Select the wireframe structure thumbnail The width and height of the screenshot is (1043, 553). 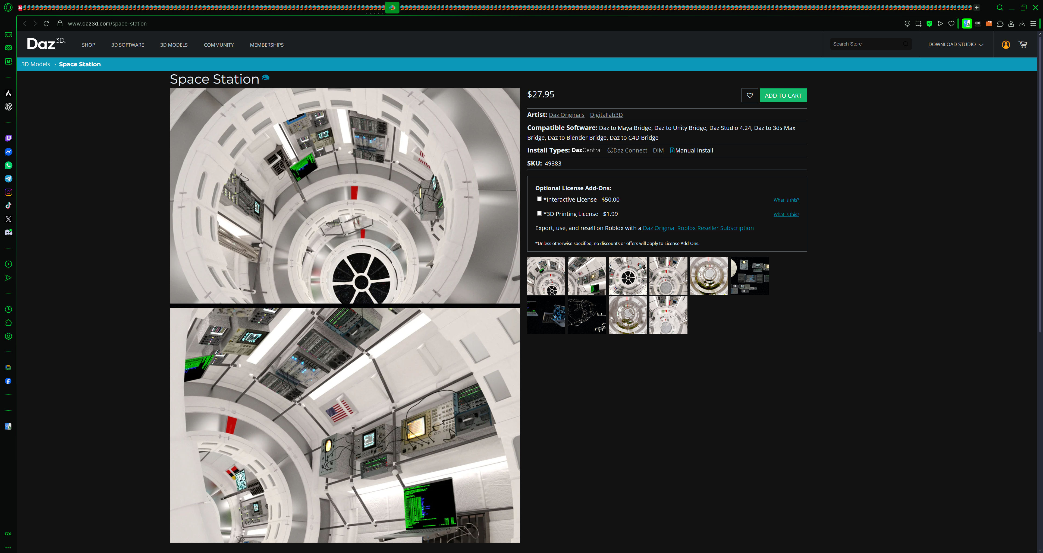pos(587,315)
